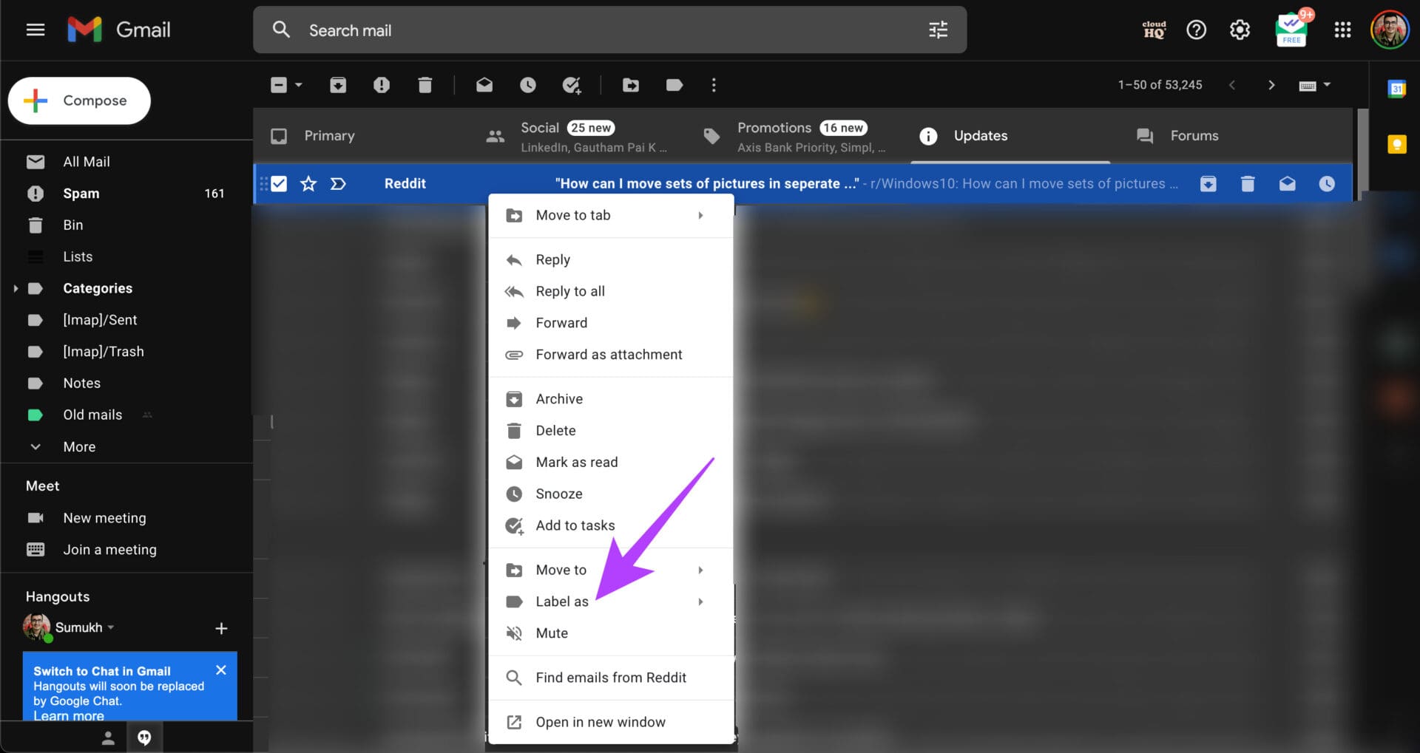Open the select-all checkbox dropdown arrow
The height and width of the screenshot is (753, 1420).
coord(299,85)
